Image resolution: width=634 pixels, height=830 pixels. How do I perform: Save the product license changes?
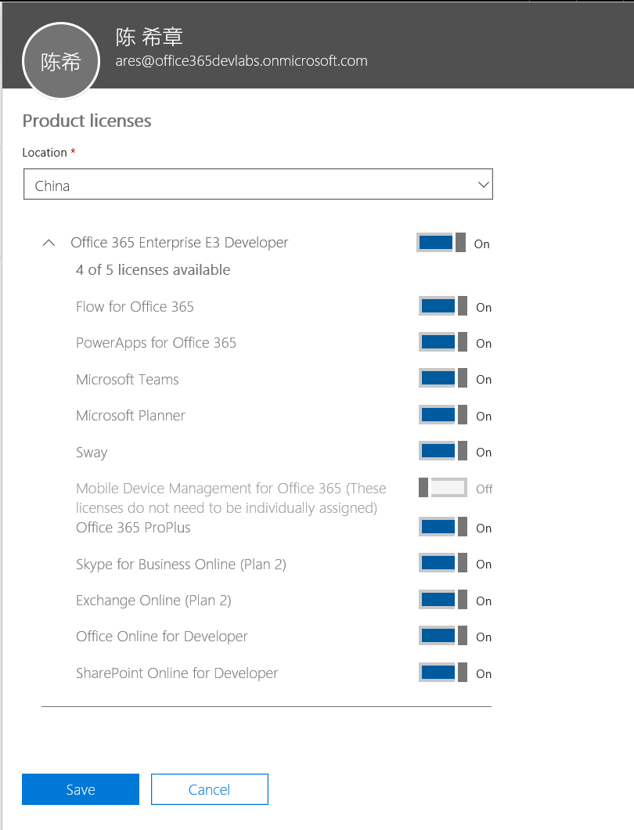[x=80, y=789]
